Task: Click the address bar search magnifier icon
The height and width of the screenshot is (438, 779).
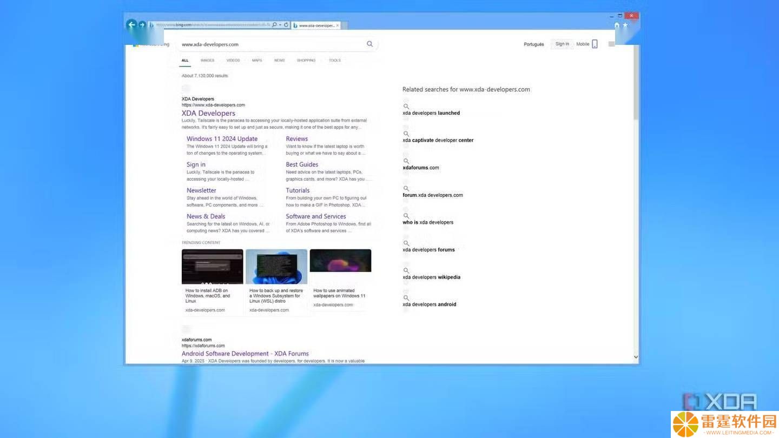Action: pyautogui.click(x=275, y=25)
